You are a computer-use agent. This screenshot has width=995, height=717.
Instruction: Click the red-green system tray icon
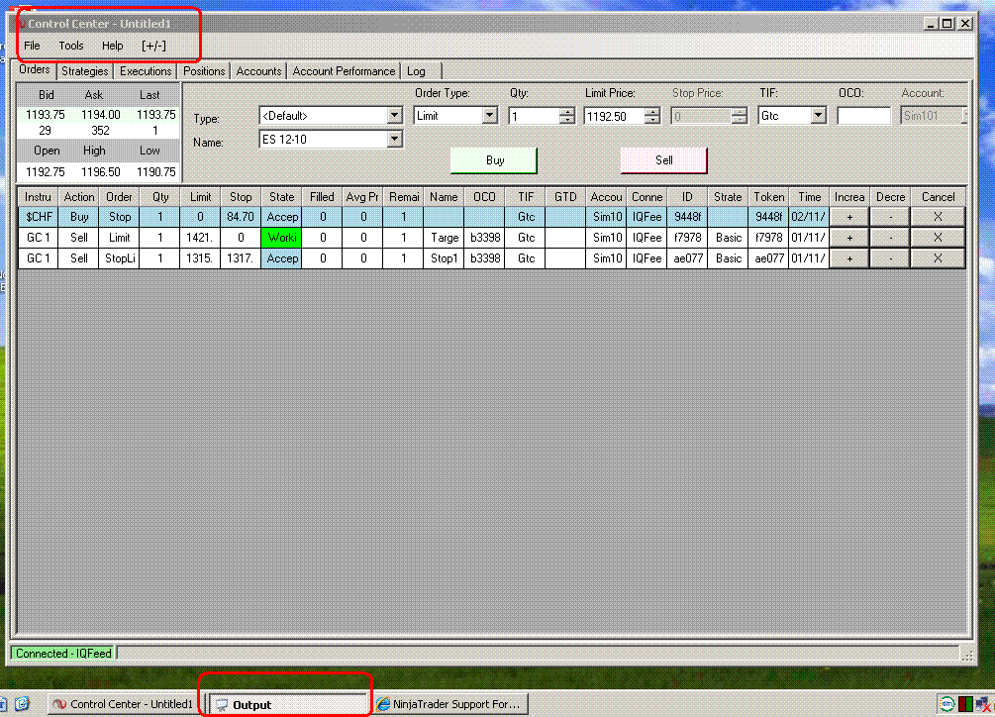(x=966, y=704)
